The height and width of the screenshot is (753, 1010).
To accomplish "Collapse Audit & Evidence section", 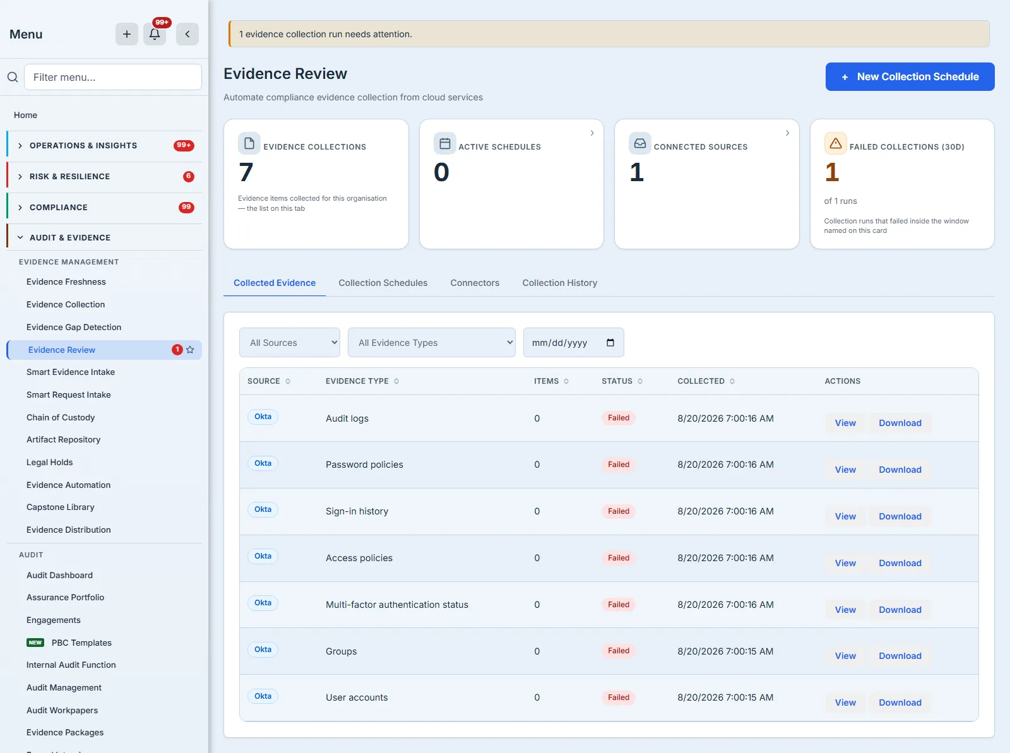I will (105, 238).
